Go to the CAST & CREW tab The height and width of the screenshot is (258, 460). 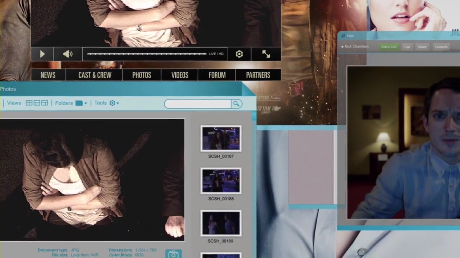pos(95,75)
